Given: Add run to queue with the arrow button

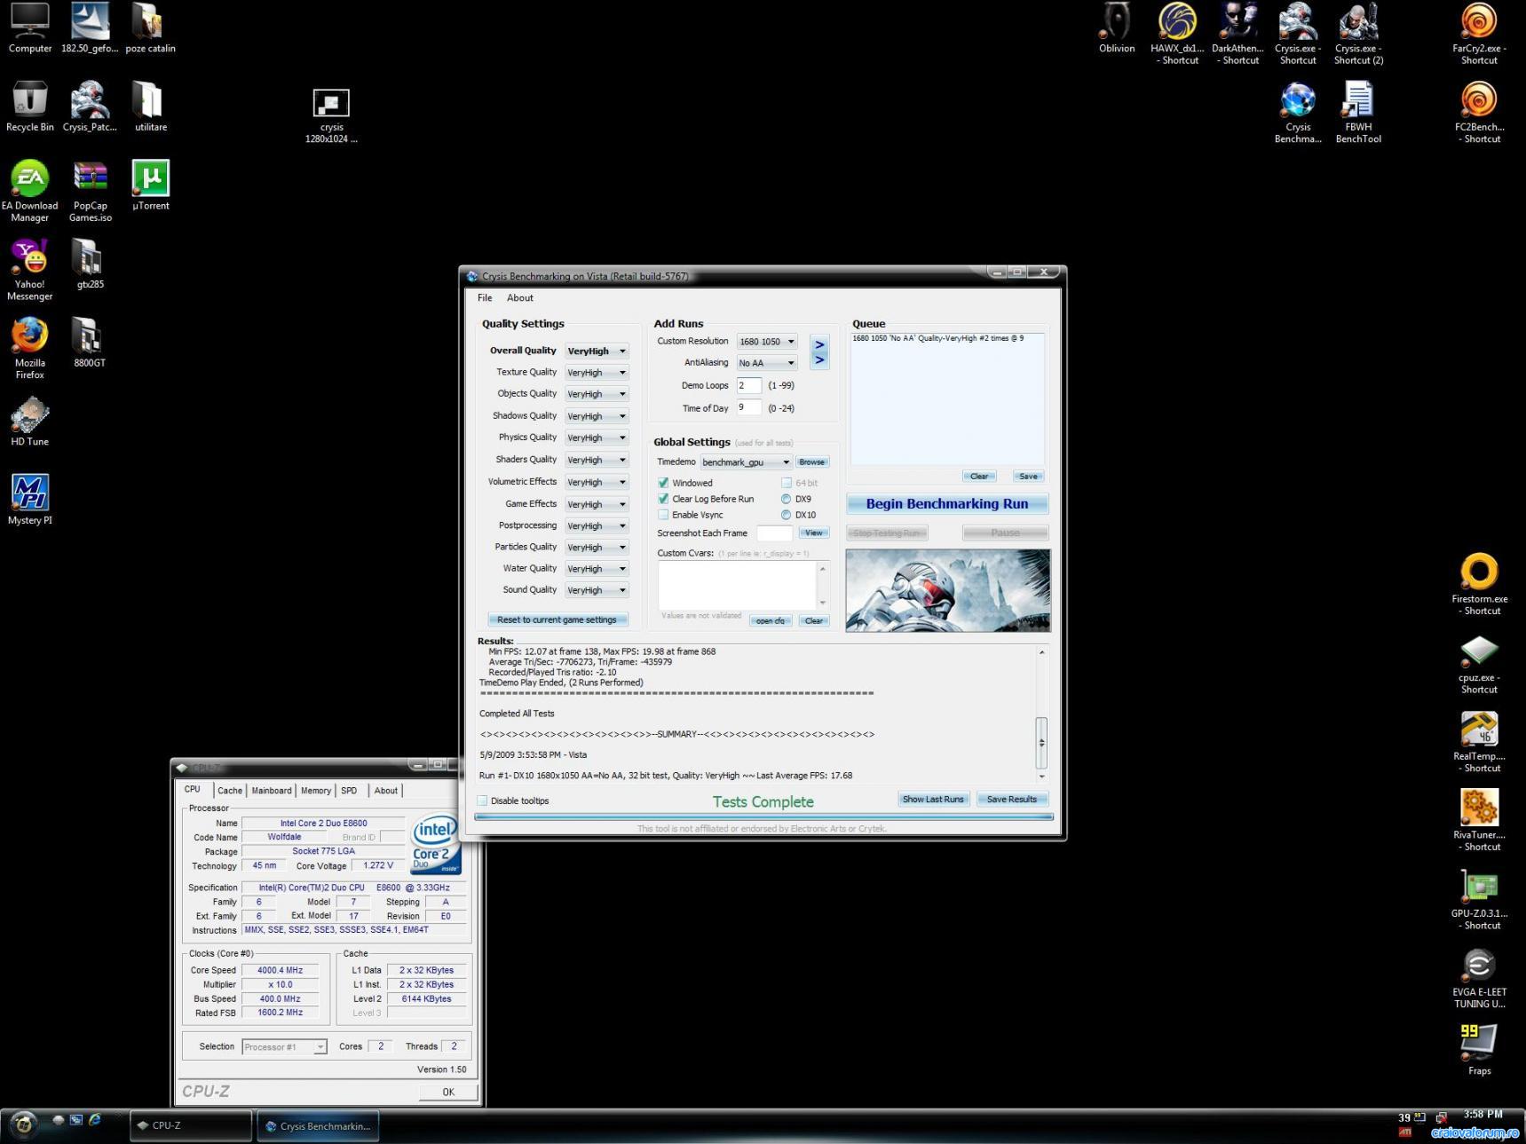Looking at the screenshot, I should click(x=819, y=352).
